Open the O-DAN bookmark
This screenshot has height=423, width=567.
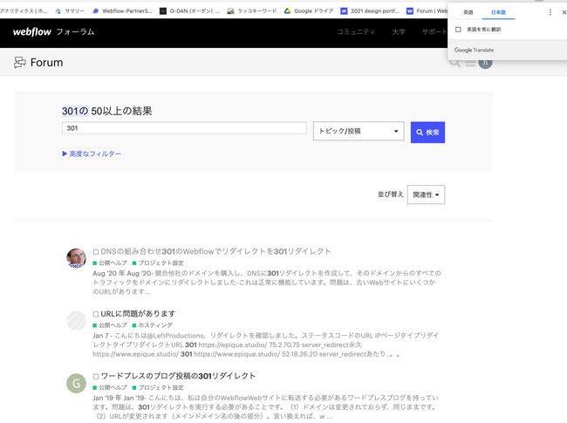[x=189, y=10]
